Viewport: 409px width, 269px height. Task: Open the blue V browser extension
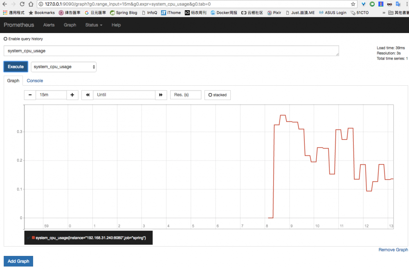click(x=363, y=4)
